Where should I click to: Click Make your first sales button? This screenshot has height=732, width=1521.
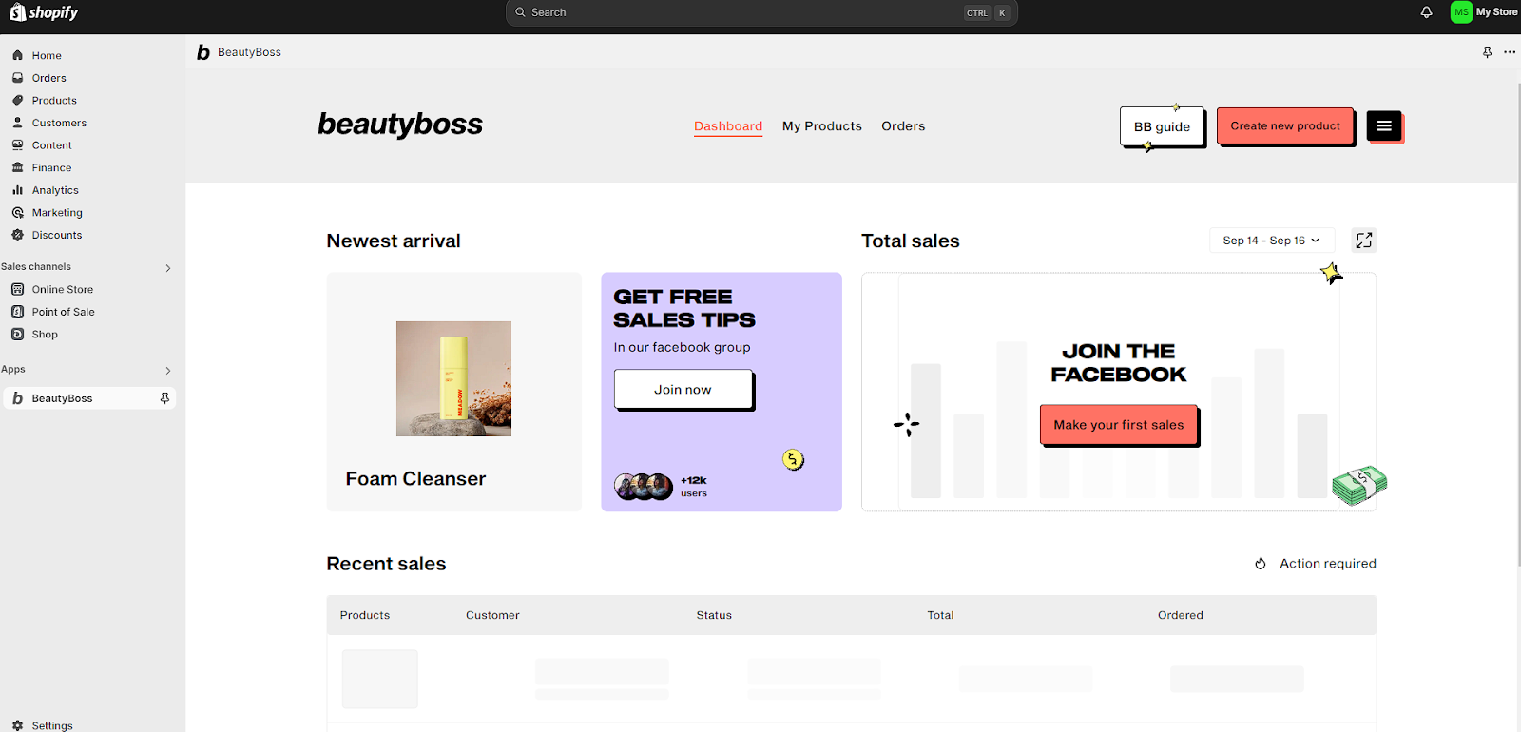click(x=1119, y=425)
